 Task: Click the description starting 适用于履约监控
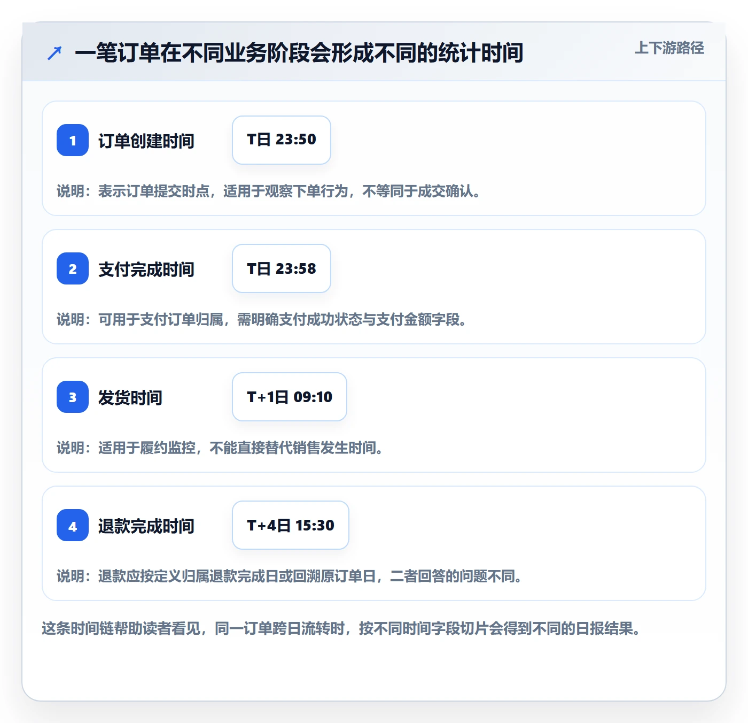pos(220,448)
